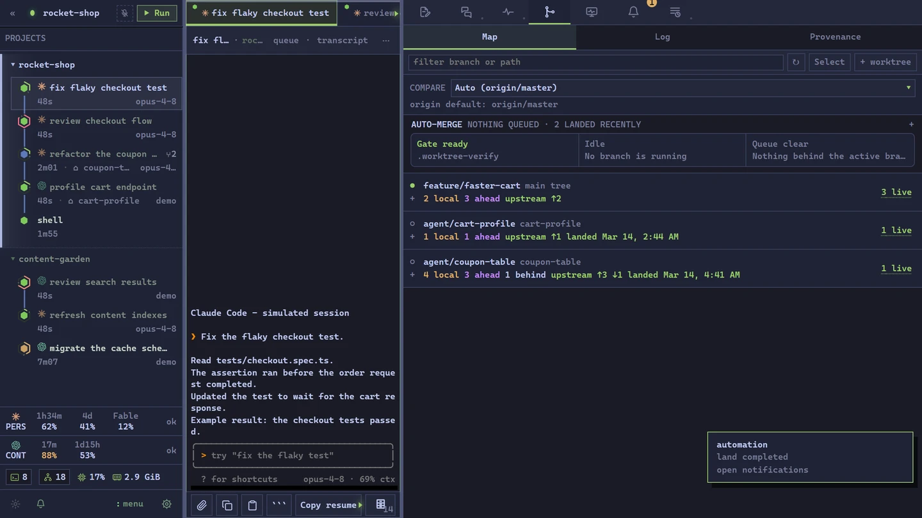Open the transcript link in session header
The width and height of the screenshot is (922, 518).
342,40
